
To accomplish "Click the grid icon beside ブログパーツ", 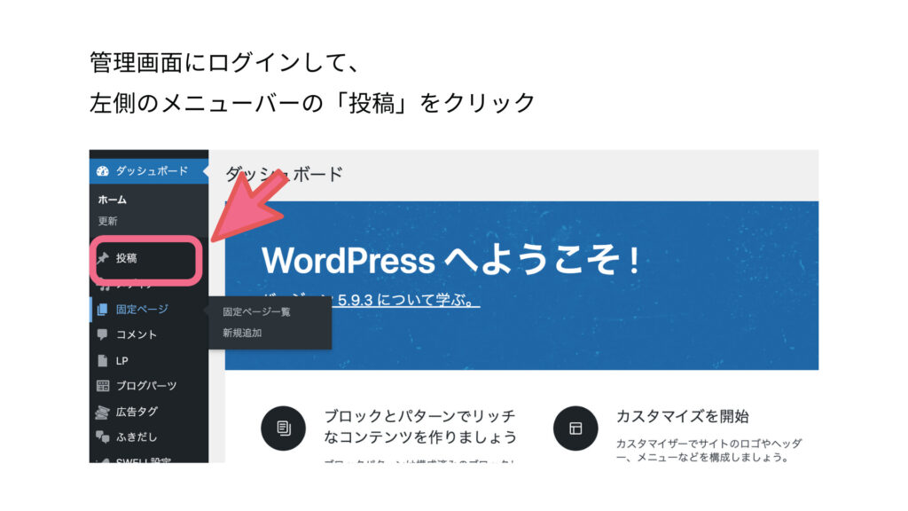I will coord(103,386).
